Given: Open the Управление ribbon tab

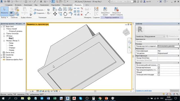Looking at the screenshot, I should click(x=44, y=5).
